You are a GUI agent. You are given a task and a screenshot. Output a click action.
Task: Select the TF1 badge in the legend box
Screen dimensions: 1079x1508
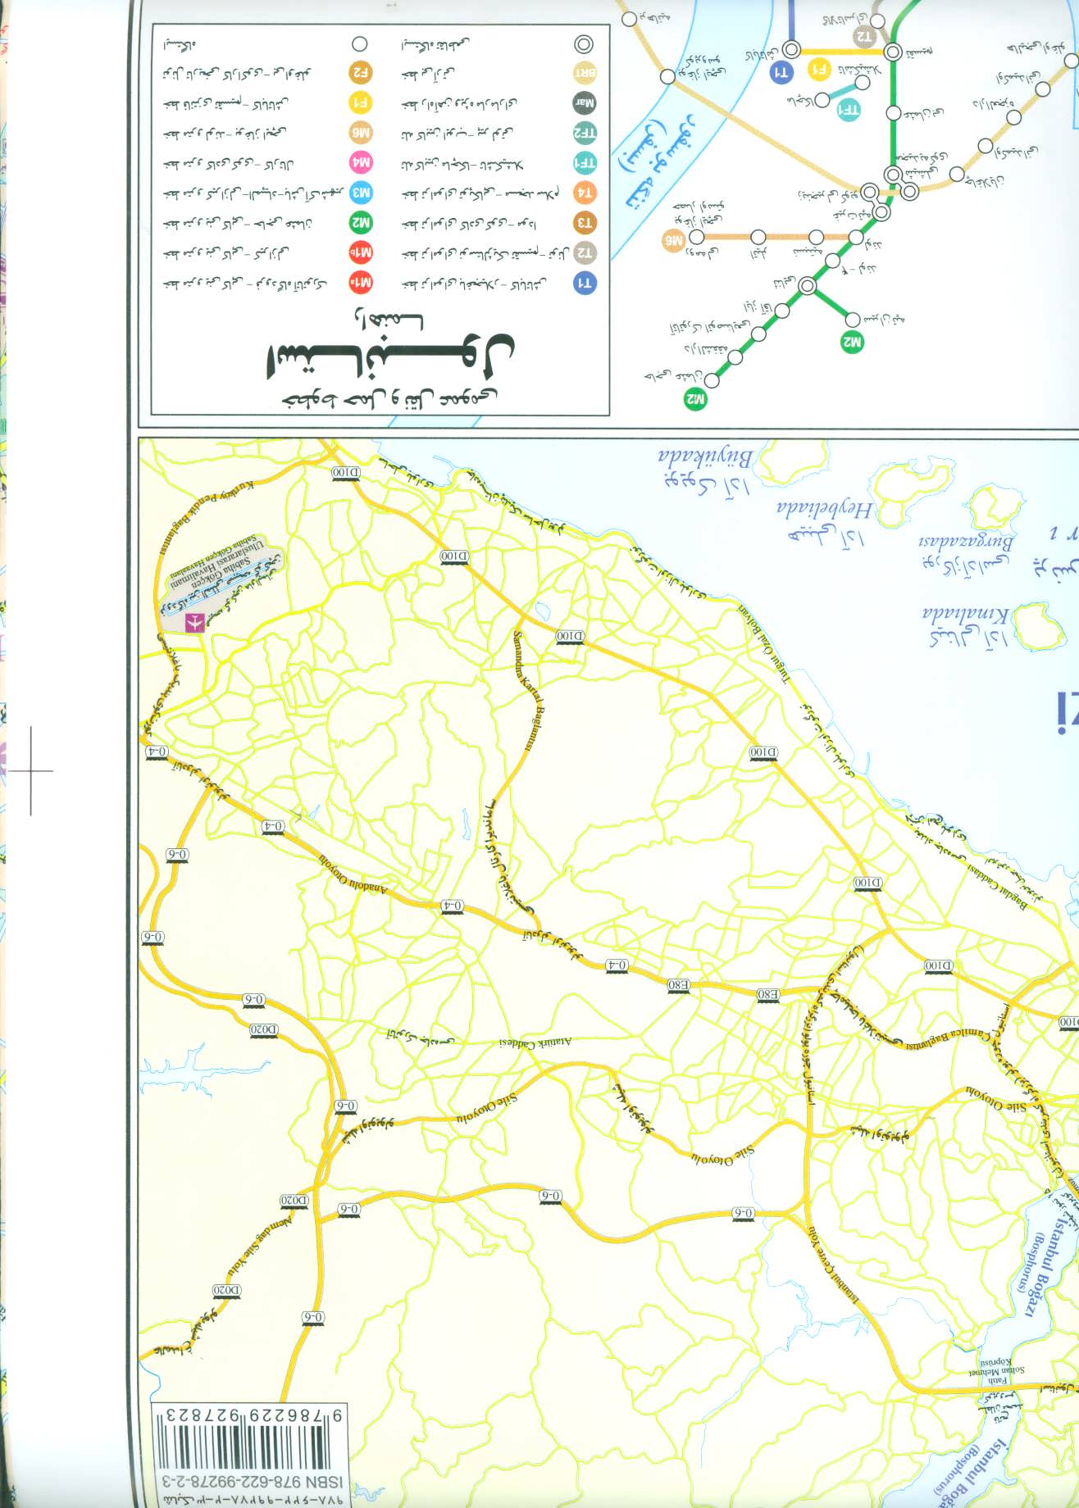coord(584,163)
